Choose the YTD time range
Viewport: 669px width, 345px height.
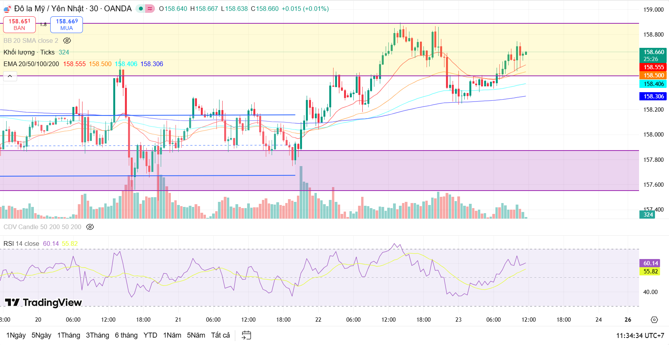(150, 335)
